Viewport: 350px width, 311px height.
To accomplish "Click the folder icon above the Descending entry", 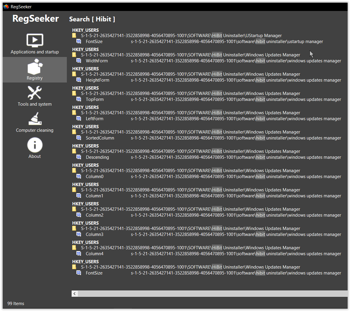I will click(x=74, y=151).
